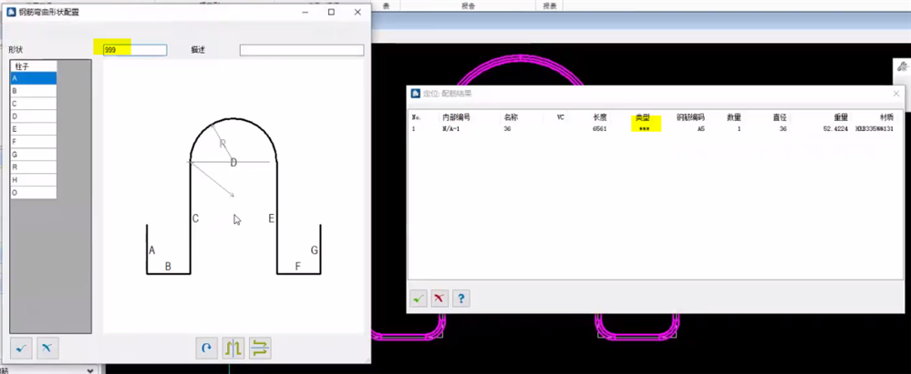Click the empty 描述 description field

point(302,50)
